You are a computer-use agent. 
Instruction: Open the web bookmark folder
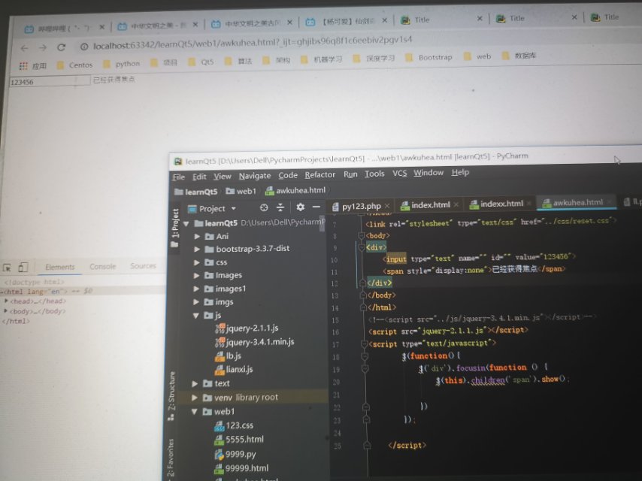coord(477,56)
